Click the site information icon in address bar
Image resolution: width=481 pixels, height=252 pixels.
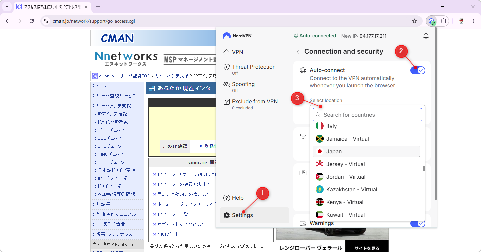click(46, 21)
